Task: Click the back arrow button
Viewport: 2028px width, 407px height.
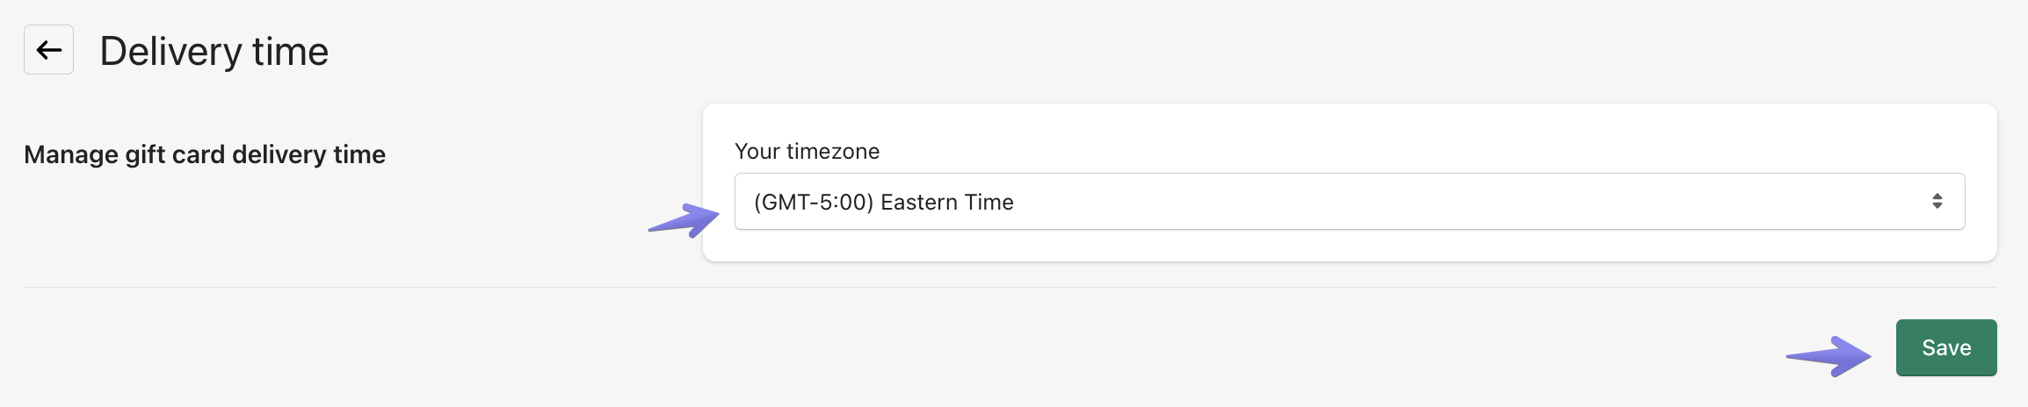Action: coord(48,50)
